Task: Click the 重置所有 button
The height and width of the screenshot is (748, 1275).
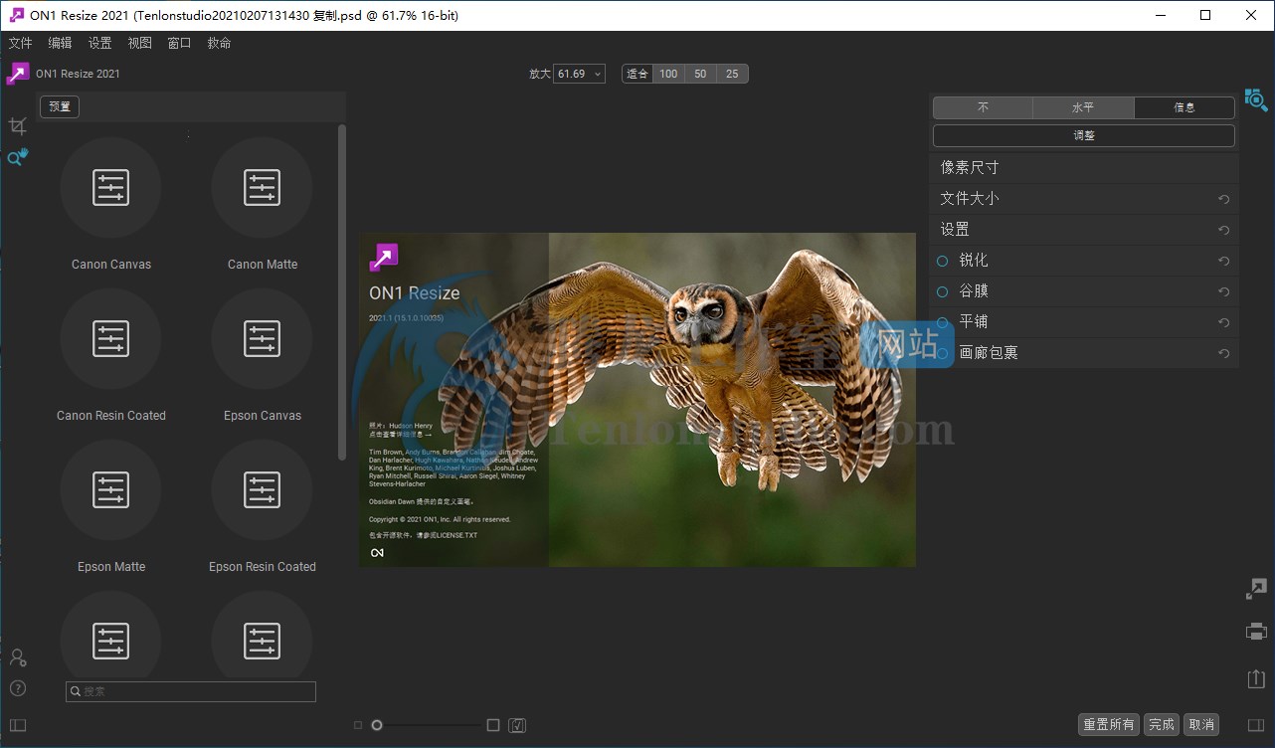Action: [x=1109, y=724]
